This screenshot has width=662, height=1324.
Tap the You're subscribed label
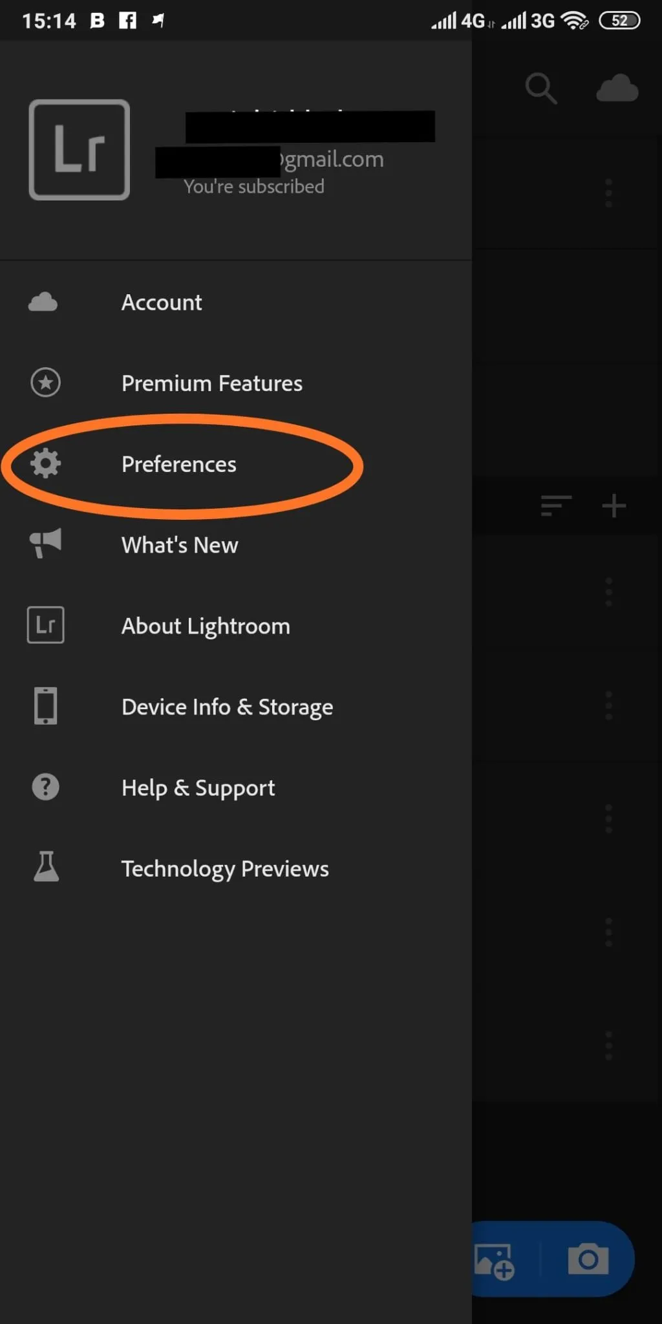pos(253,186)
